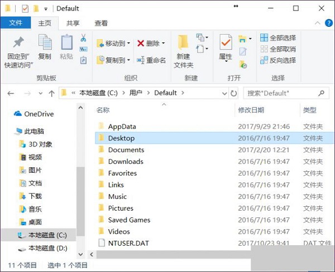Select the NTUSER.DAT file

coord(128,243)
